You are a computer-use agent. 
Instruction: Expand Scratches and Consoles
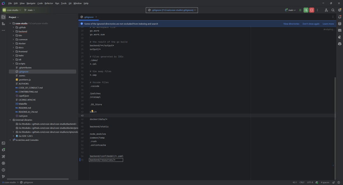10,140
